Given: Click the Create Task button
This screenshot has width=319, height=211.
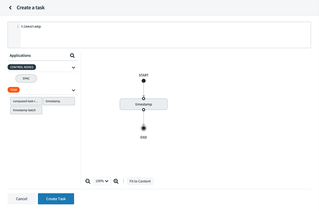Looking at the screenshot, I should [x=56, y=199].
